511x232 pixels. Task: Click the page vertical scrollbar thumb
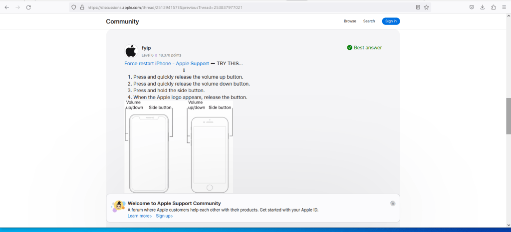click(508, 116)
